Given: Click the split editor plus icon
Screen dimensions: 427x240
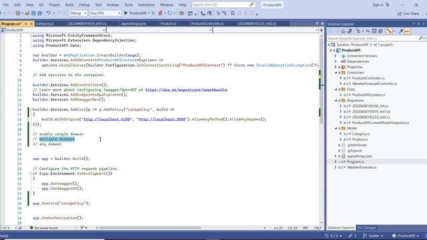Looking at the screenshot, I should [x=322, y=30].
